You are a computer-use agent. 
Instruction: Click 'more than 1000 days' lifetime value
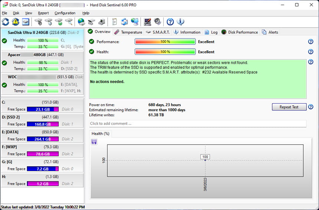click(167, 110)
